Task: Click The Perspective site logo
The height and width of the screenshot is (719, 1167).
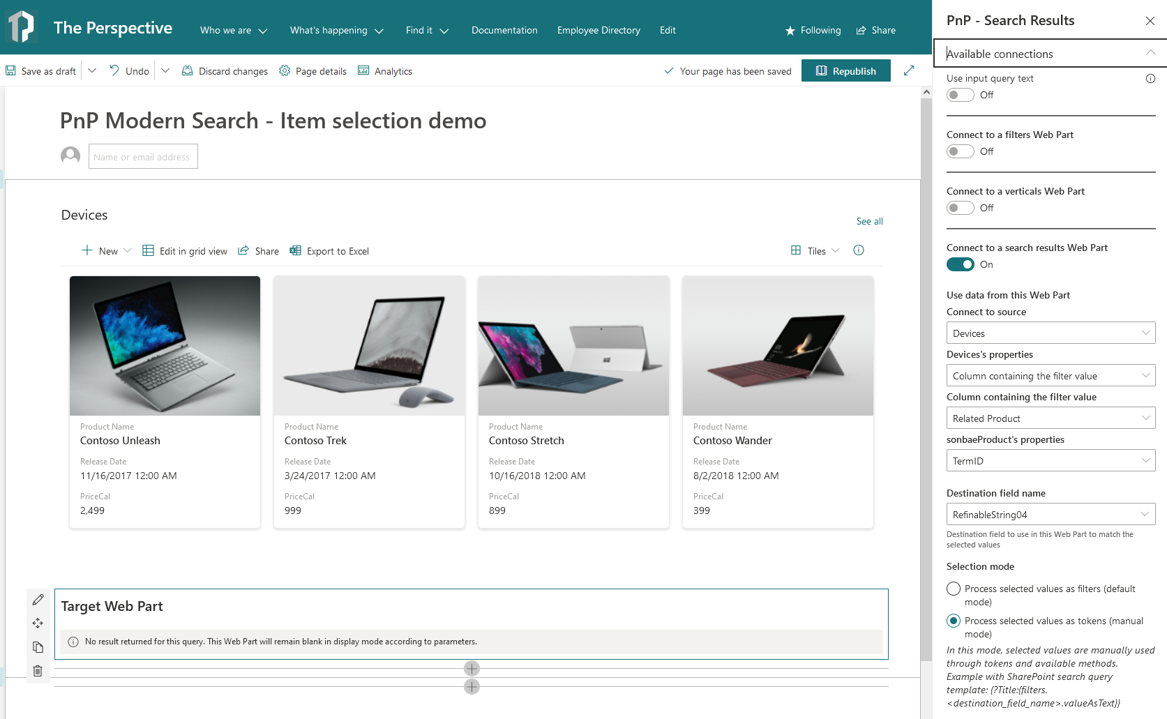Action: pyautogui.click(x=22, y=27)
